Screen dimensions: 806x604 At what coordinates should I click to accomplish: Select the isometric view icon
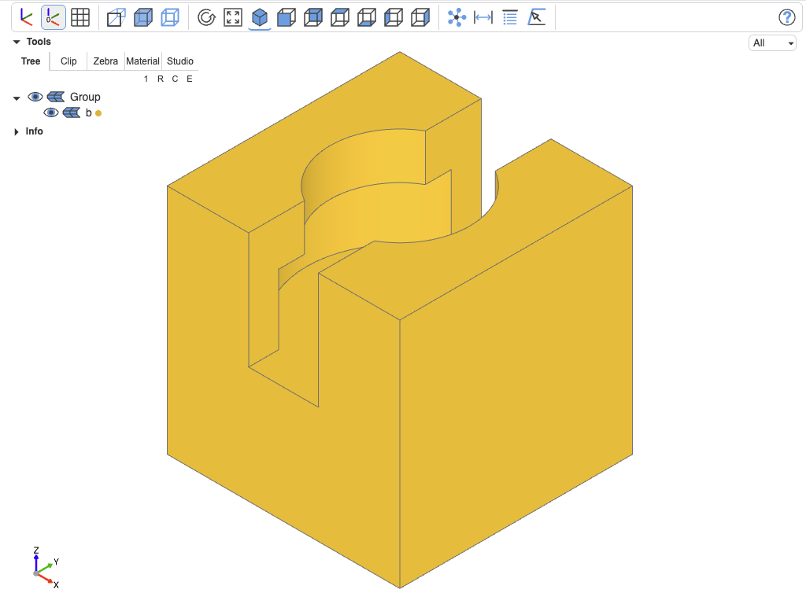click(260, 17)
